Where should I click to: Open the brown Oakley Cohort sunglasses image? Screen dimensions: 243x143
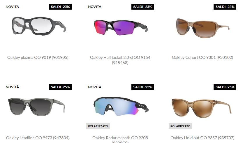(203, 28)
